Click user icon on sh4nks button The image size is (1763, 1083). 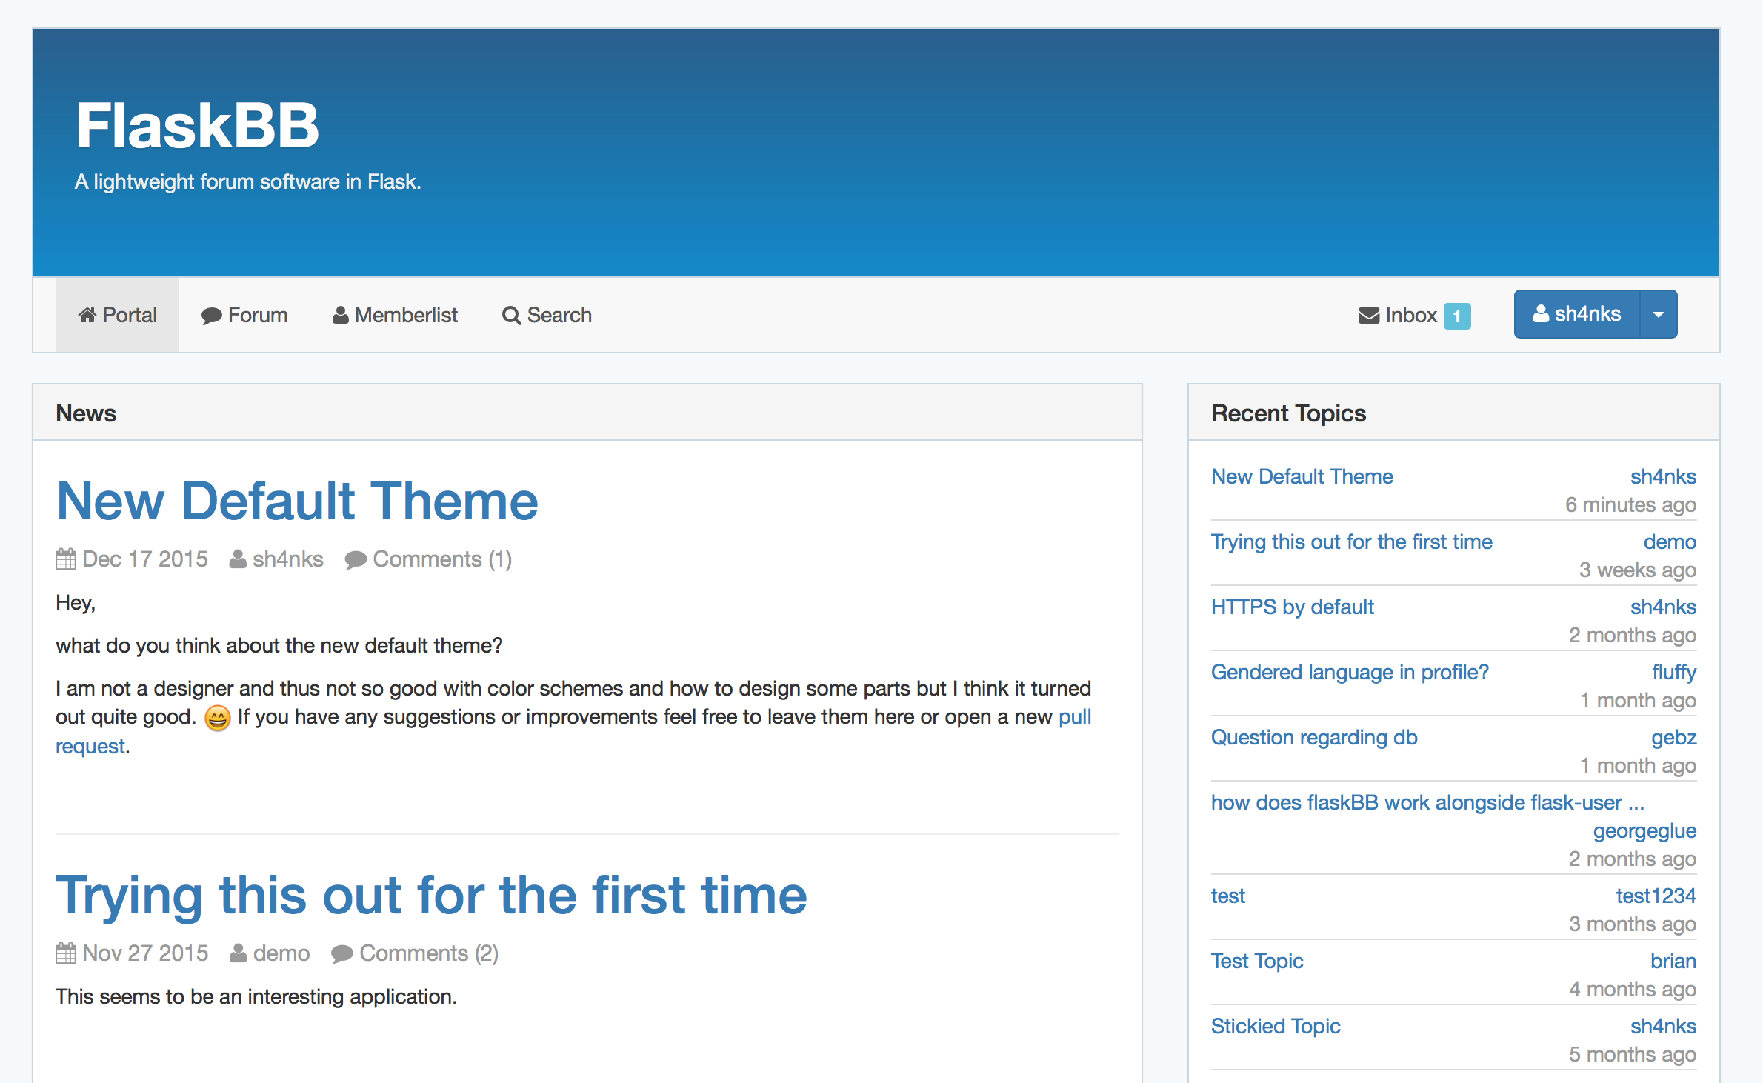pos(1541,314)
